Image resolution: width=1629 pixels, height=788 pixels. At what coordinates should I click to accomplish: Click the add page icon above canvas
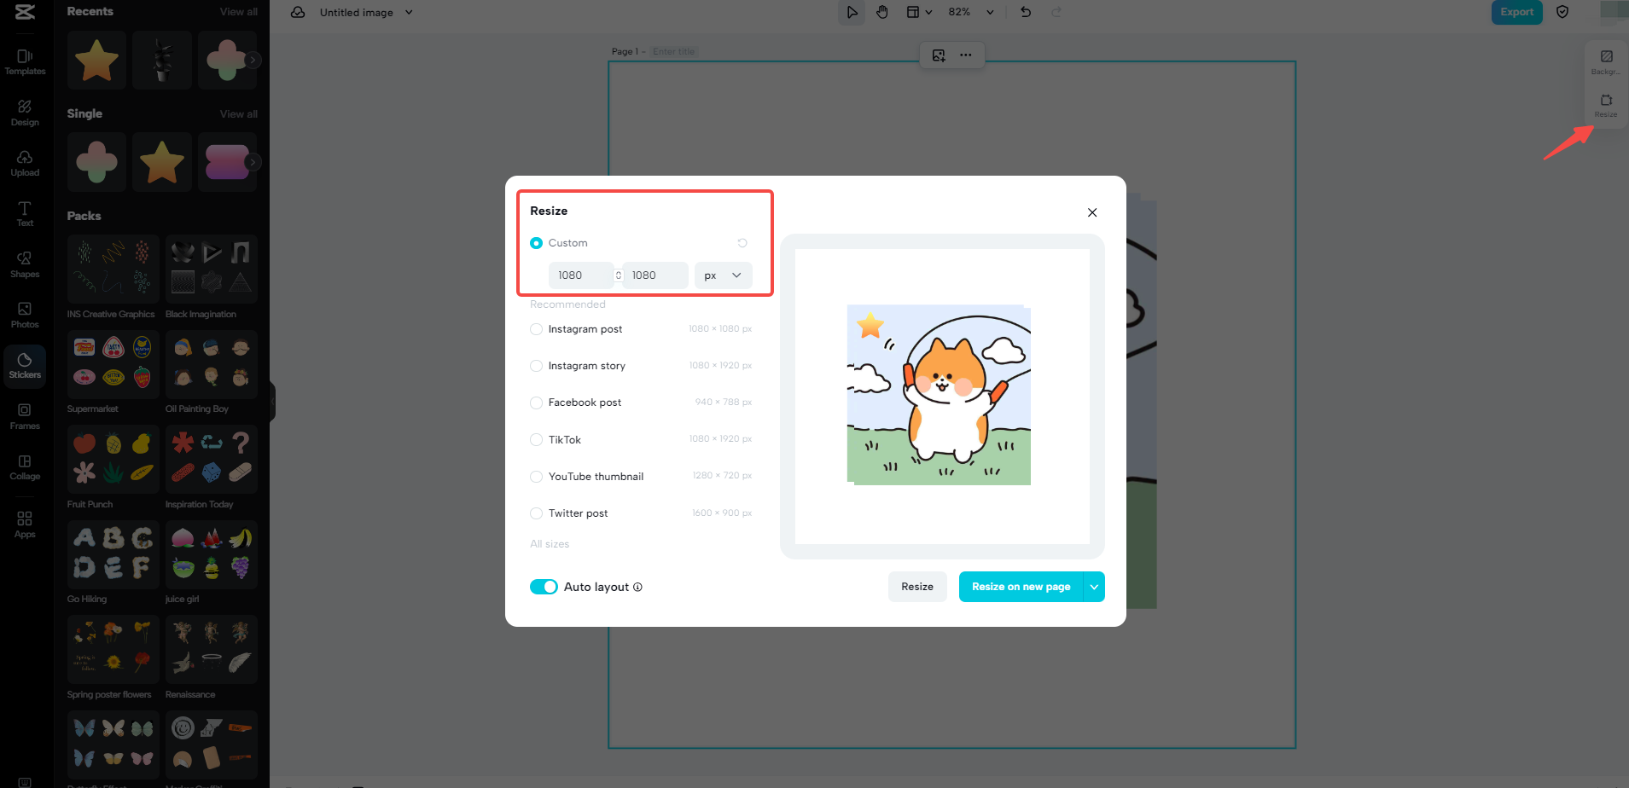point(939,55)
